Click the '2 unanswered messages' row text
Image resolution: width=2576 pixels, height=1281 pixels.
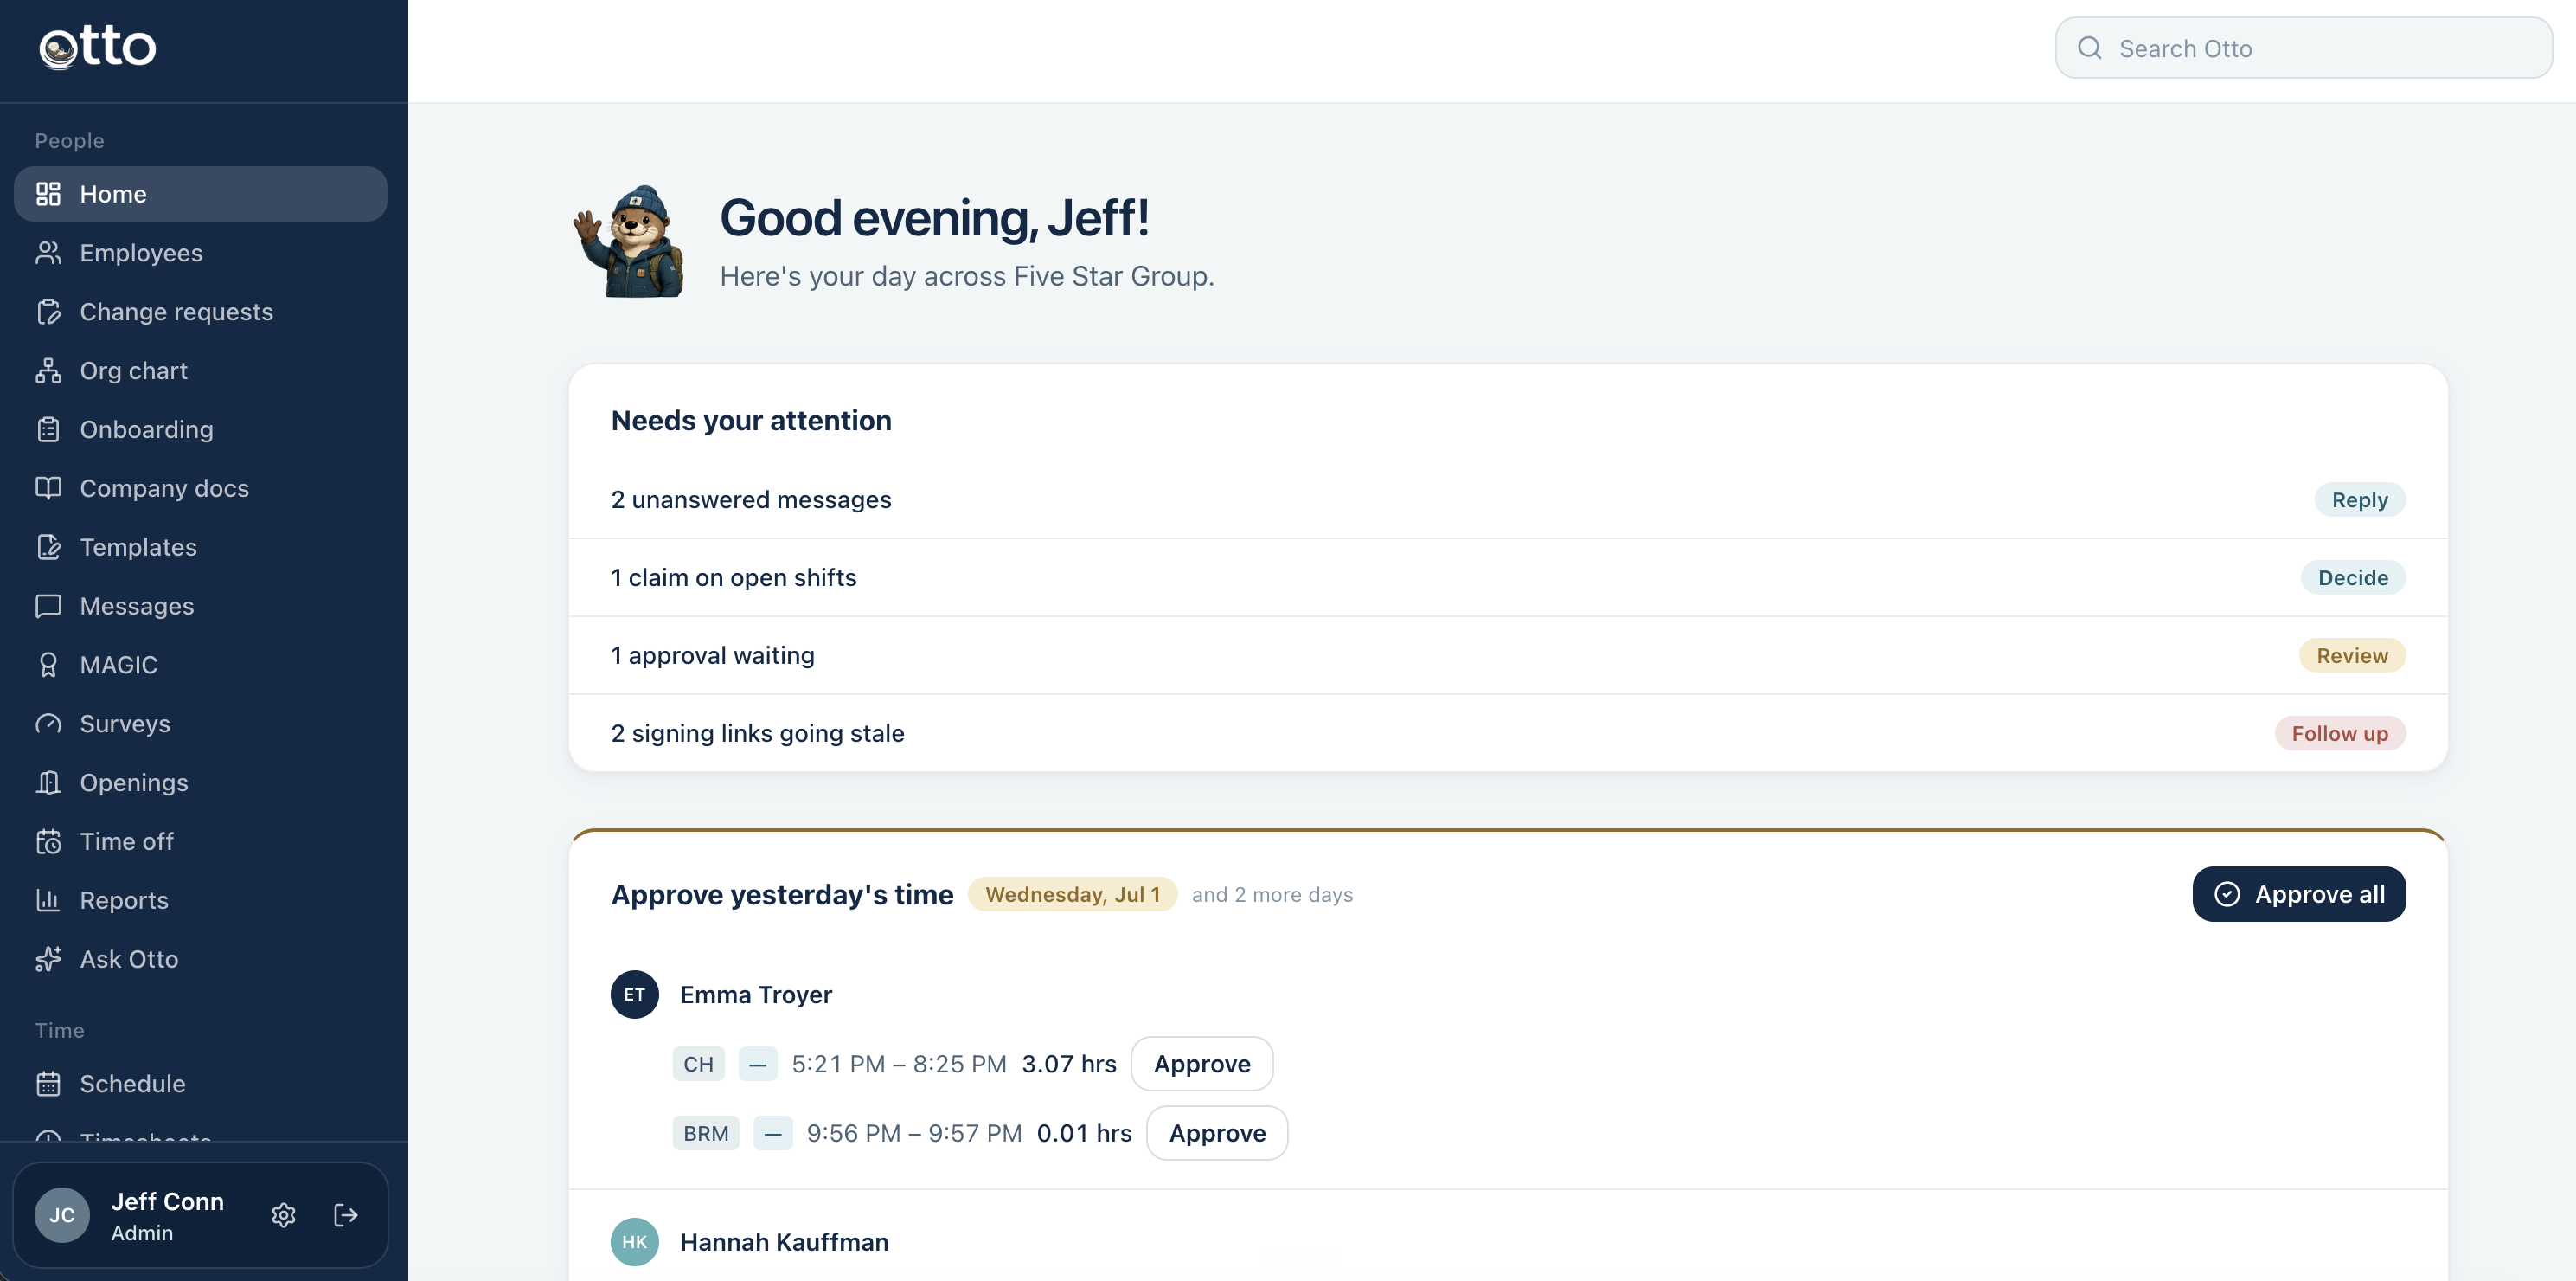pos(751,499)
